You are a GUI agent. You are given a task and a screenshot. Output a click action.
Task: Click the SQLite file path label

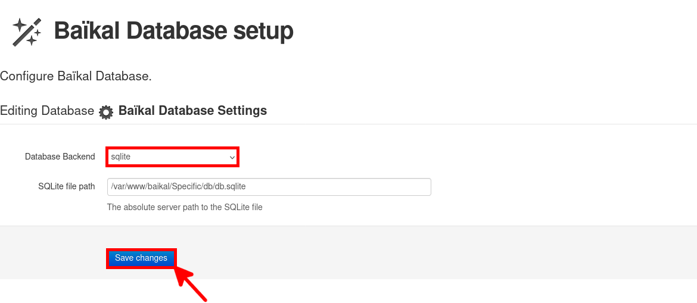click(x=66, y=186)
